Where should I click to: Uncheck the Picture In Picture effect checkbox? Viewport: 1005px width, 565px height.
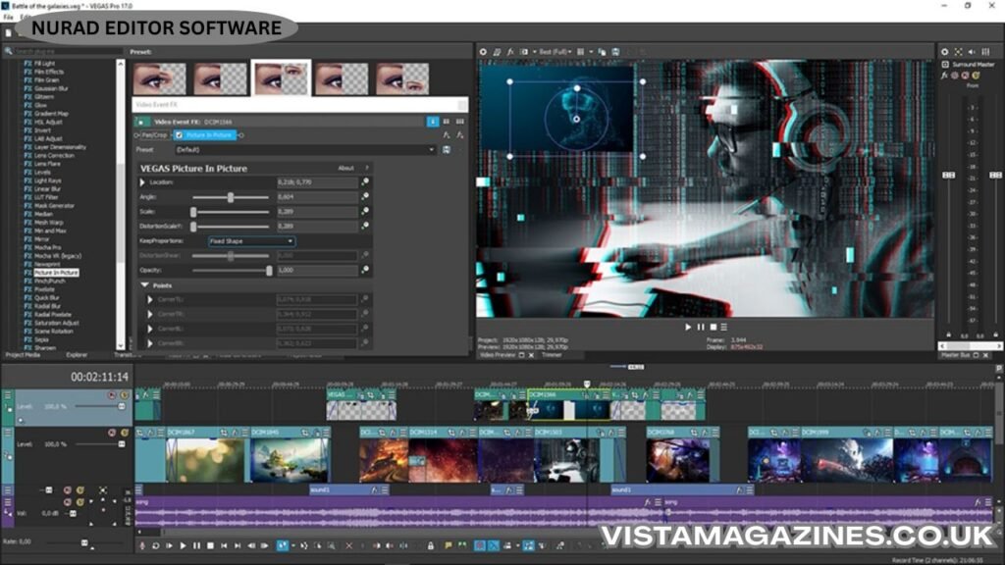[x=178, y=135]
